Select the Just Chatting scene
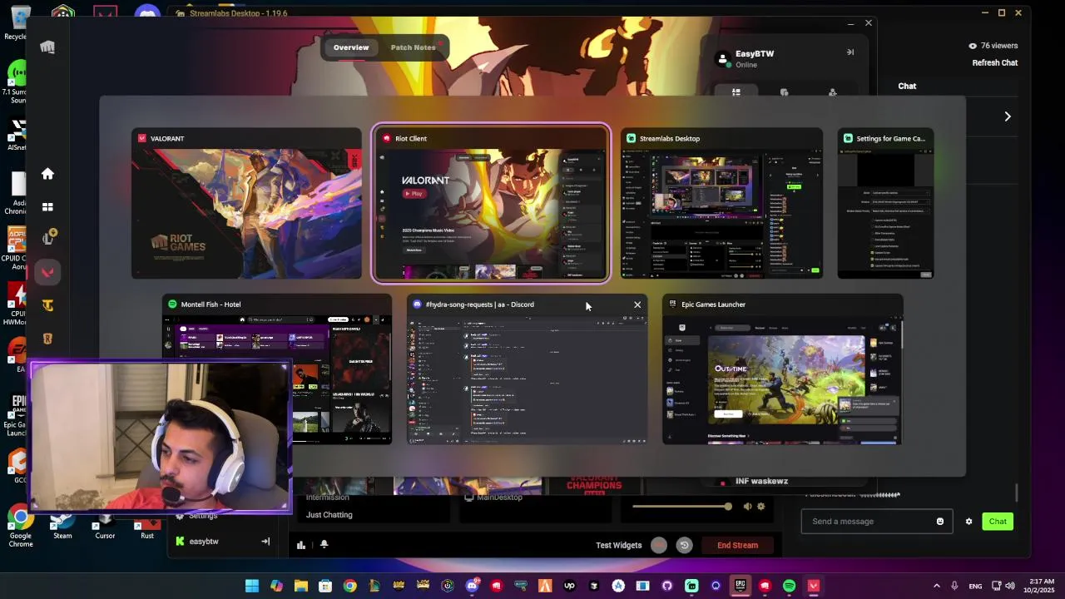This screenshot has width=1065, height=599. click(329, 515)
